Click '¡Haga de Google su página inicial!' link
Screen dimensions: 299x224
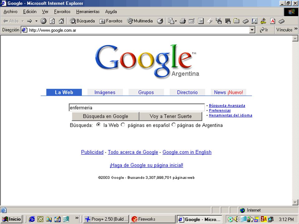pos(146,165)
